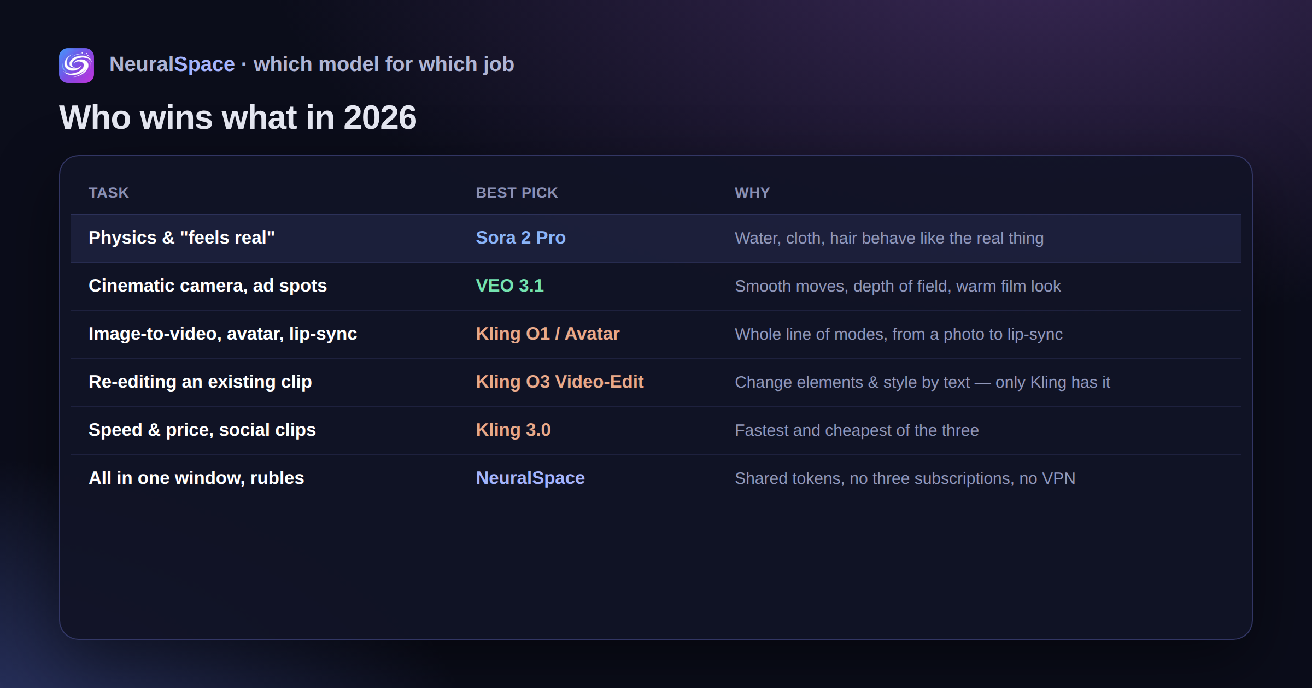Click 'Shared tokens, no three subscriptions, no VPN'
This screenshot has width=1312, height=688.
tap(905, 478)
